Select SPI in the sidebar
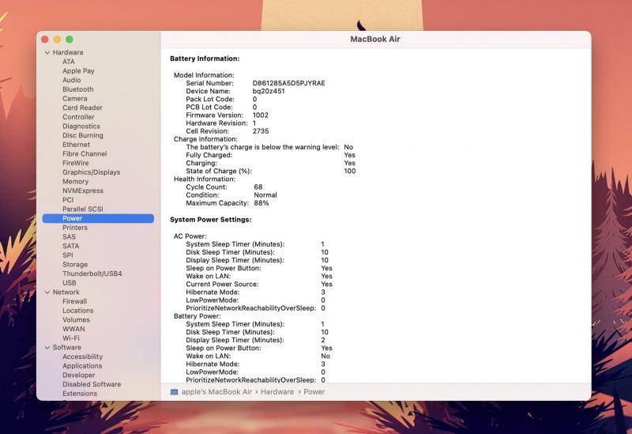This screenshot has width=632, height=434. (68, 255)
